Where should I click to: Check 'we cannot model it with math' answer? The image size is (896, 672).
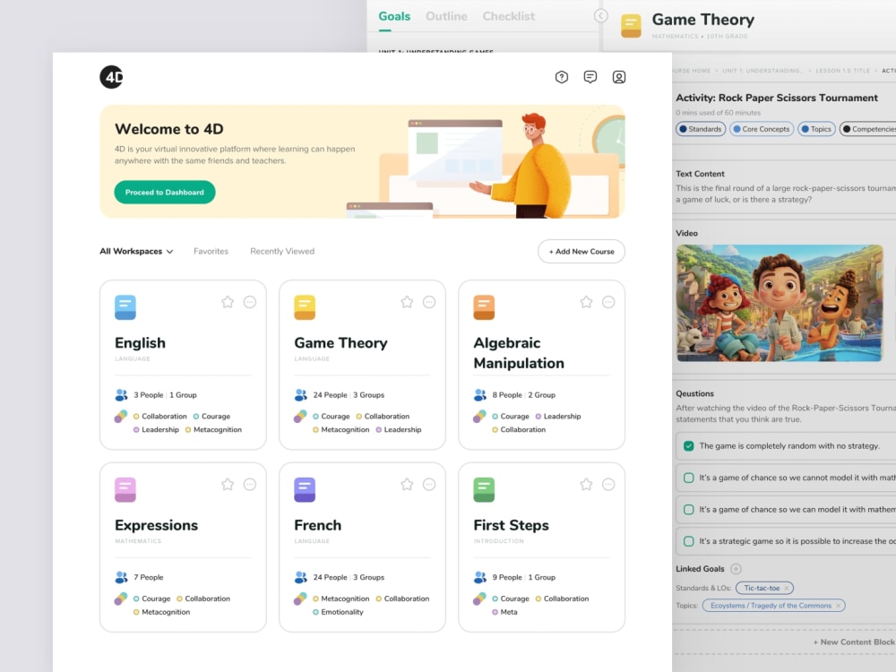point(688,478)
